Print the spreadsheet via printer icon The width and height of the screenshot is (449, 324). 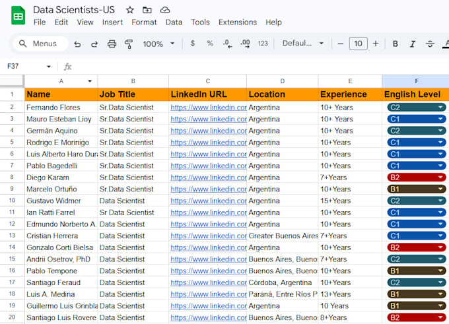point(112,44)
